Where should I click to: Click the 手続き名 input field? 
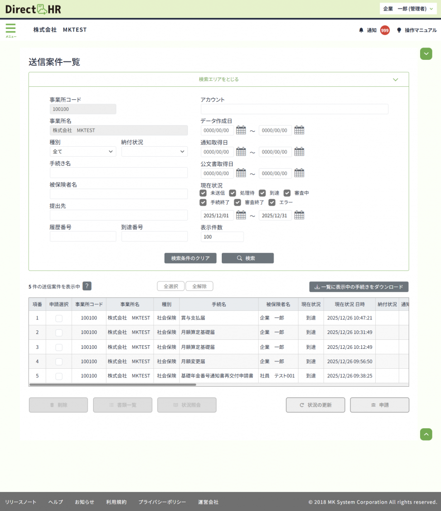pyautogui.click(x=119, y=173)
